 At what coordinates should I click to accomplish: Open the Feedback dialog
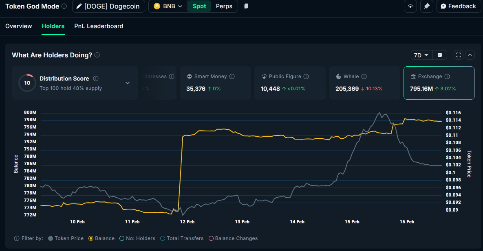(459, 6)
